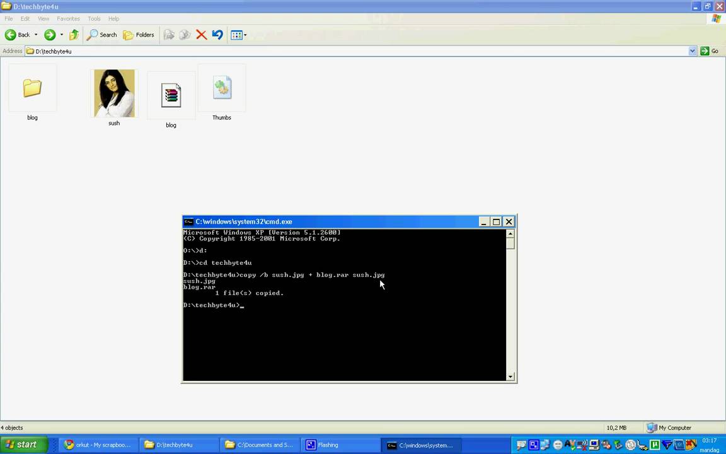The image size is (726, 454).
Task: Select the sush image thumbnail
Action: [x=114, y=93]
